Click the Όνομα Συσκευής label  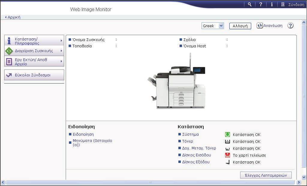click(x=88, y=40)
